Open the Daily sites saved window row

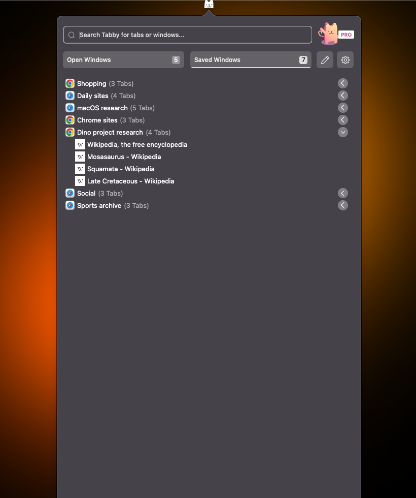(x=207, y=96)
